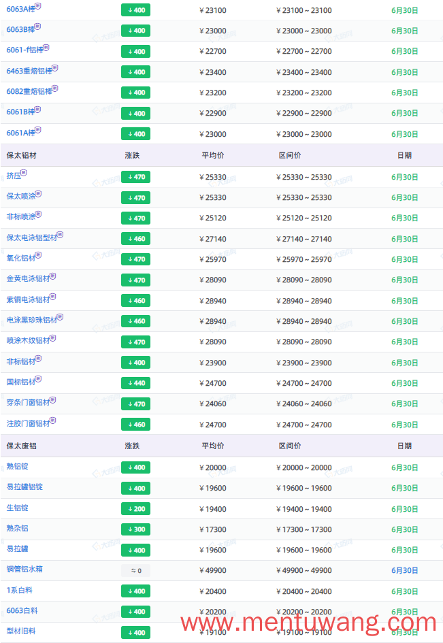
Task: Click the ↓440 change badge for 国标铝材
Action: pyautogui.click(x=136, y=384)
